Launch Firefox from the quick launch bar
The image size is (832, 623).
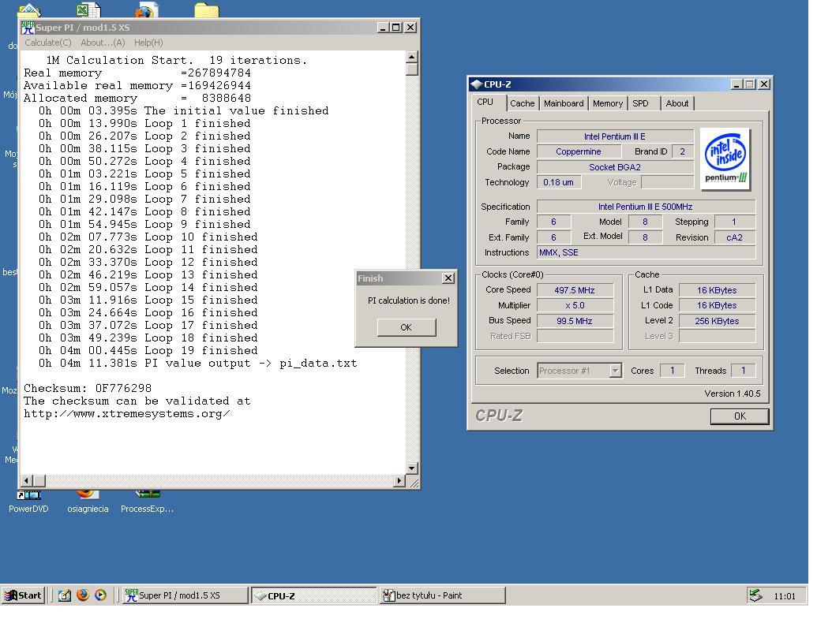coord(82,595)
